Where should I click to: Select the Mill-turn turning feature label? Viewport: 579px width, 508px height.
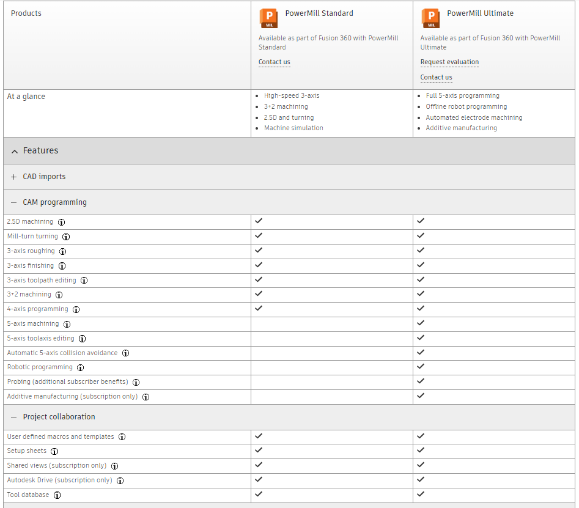coord(32,237)
